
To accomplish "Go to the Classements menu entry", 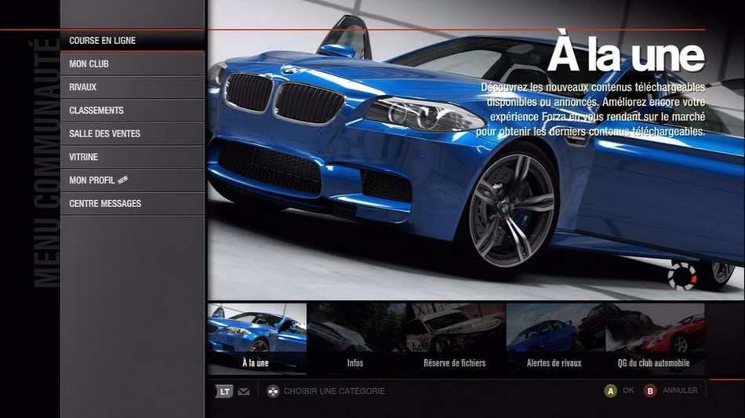I will (x=133, y=111).
